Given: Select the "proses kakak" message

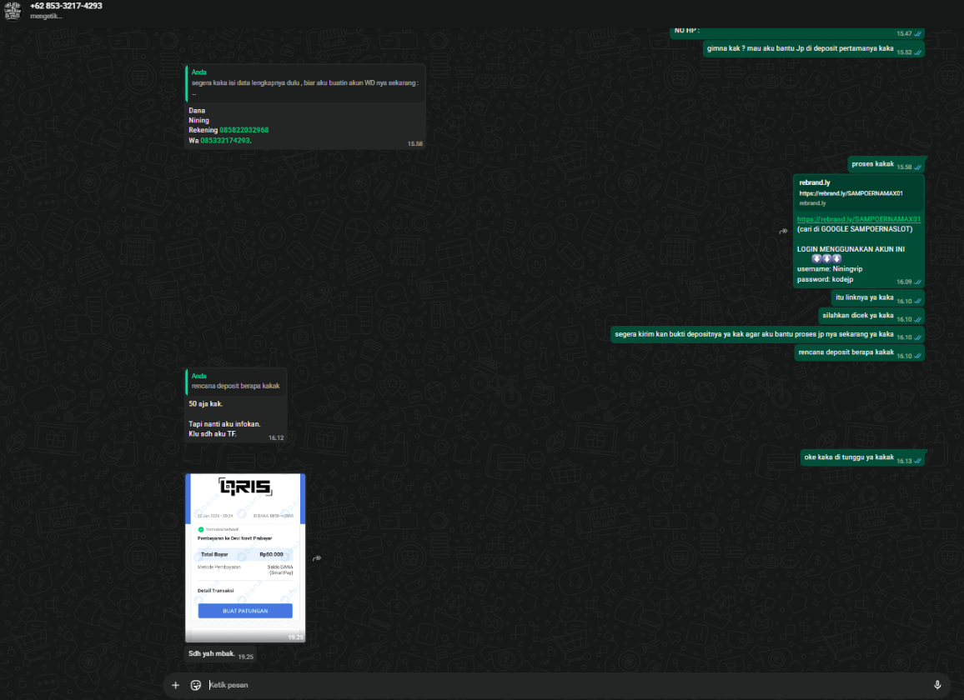Looking at the screenshot, I should tap(886, 164).
